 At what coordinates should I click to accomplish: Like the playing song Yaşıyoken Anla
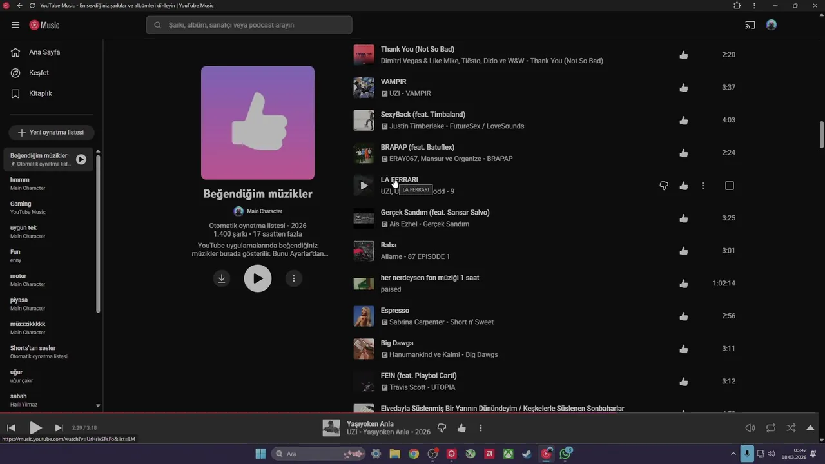click(461, 428)
